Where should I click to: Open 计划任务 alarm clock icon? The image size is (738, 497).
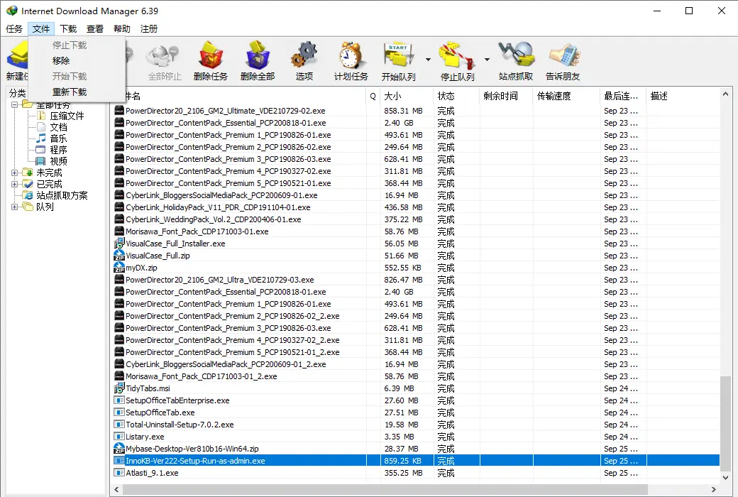tap(351, 56)
